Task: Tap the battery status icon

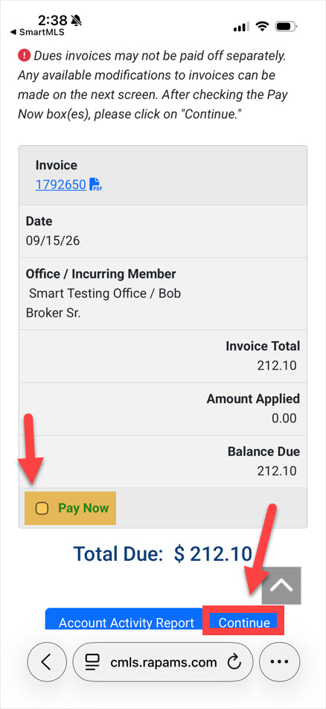Action: (x=287, y=27)
